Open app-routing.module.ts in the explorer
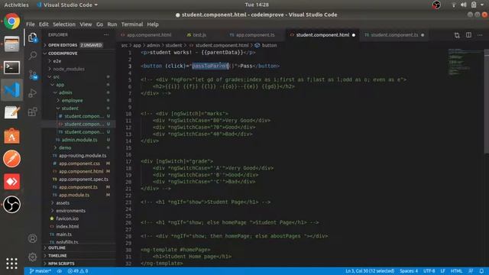Image resolution: width=489 pixels, height=275 pixels. coord(83,155)
